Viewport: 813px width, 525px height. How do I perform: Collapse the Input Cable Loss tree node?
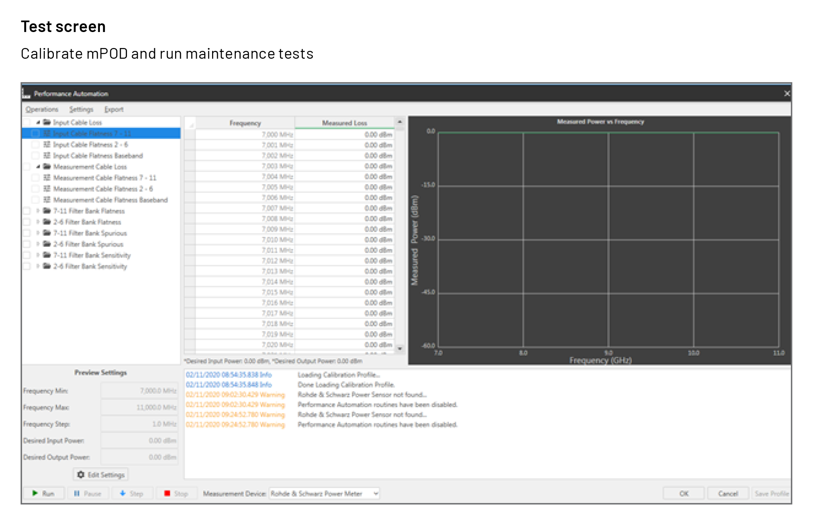(38, 122)
